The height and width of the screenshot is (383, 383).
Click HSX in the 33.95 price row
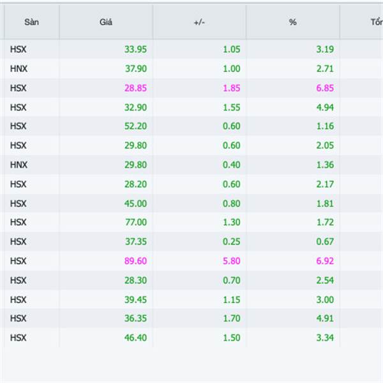point(18,49)
